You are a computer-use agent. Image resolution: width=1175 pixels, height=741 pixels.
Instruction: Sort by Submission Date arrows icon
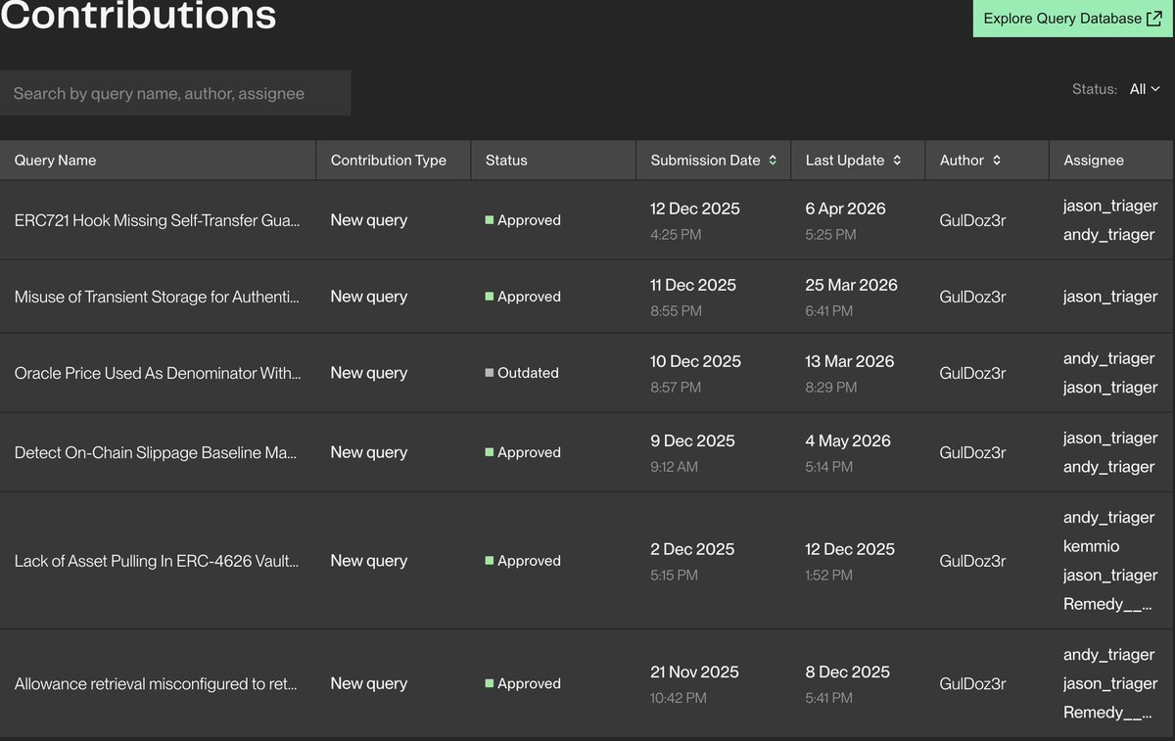click(x=773, y=161)
